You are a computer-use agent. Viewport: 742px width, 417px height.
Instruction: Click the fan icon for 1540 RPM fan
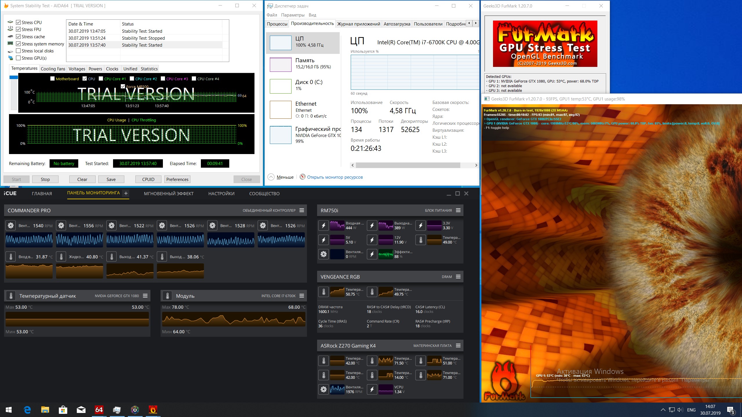11,226
